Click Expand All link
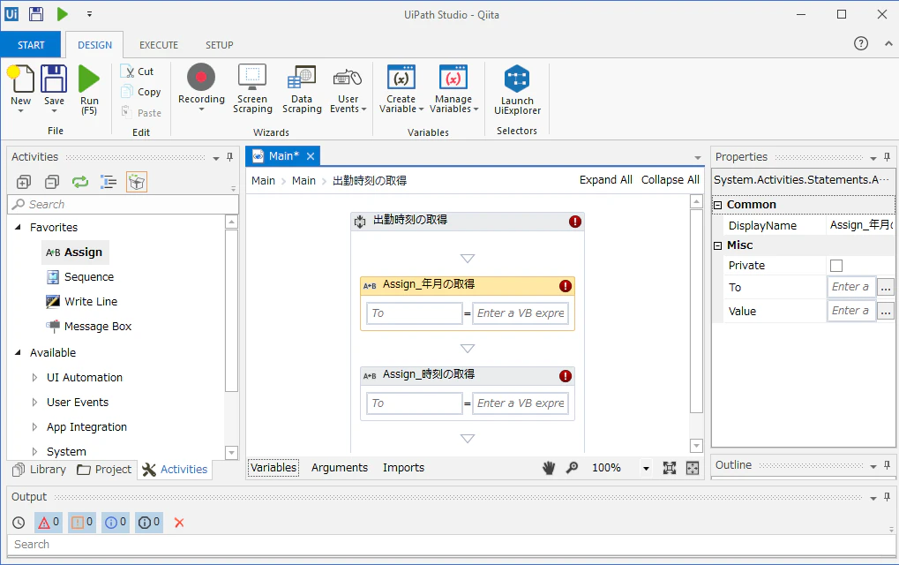The width and height of the screenshot is (899, 565). point(605,179)
